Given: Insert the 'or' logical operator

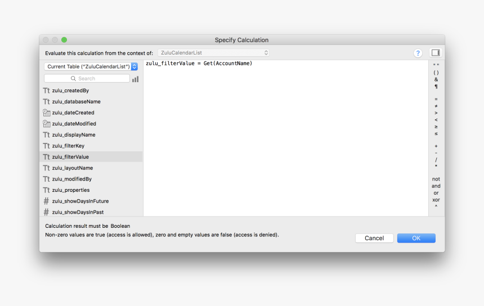Looking at the screenshot, I should pos(436,193).
